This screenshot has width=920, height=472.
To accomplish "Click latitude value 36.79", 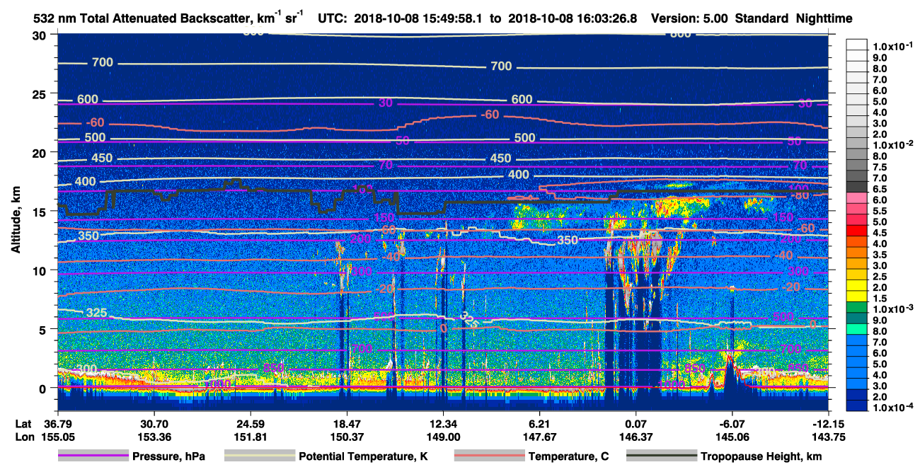I will tap(57, 423).
